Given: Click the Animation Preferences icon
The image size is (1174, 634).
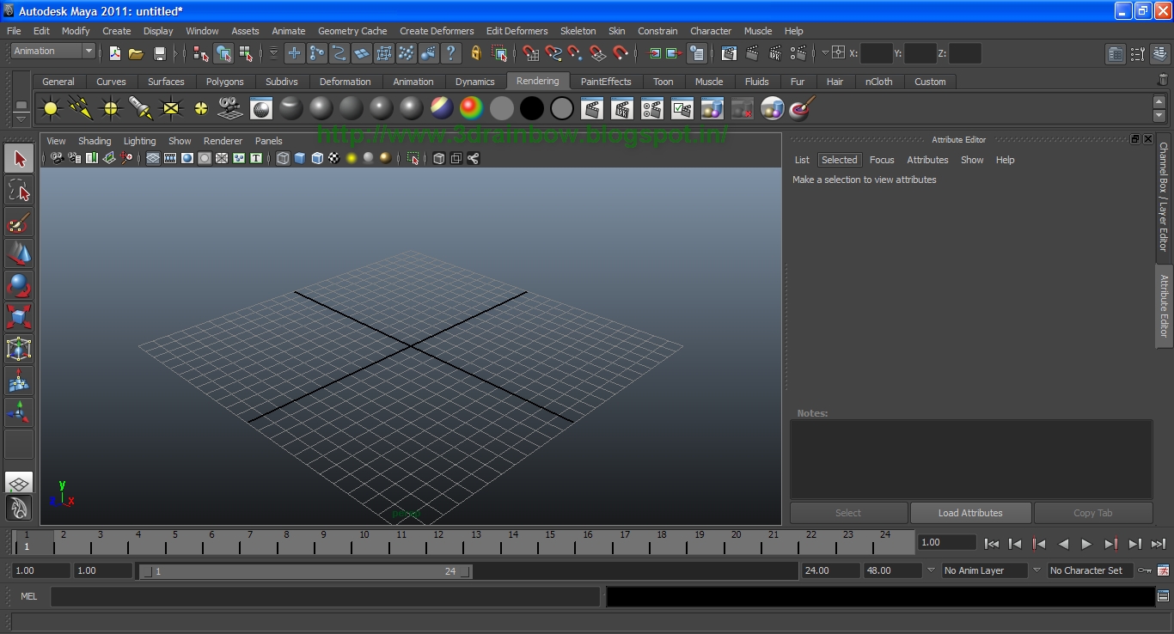Looking at the screenshot, I should coord(1163,570).
